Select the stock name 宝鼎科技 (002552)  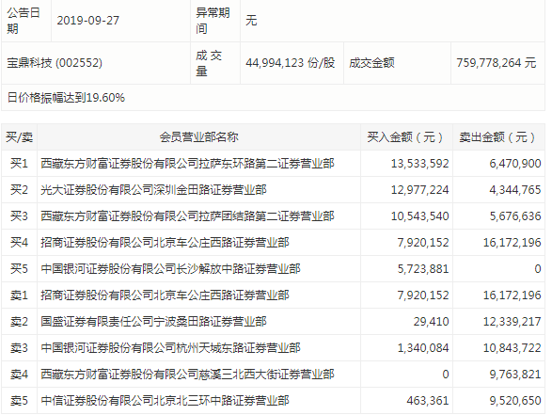click(55, 63)
